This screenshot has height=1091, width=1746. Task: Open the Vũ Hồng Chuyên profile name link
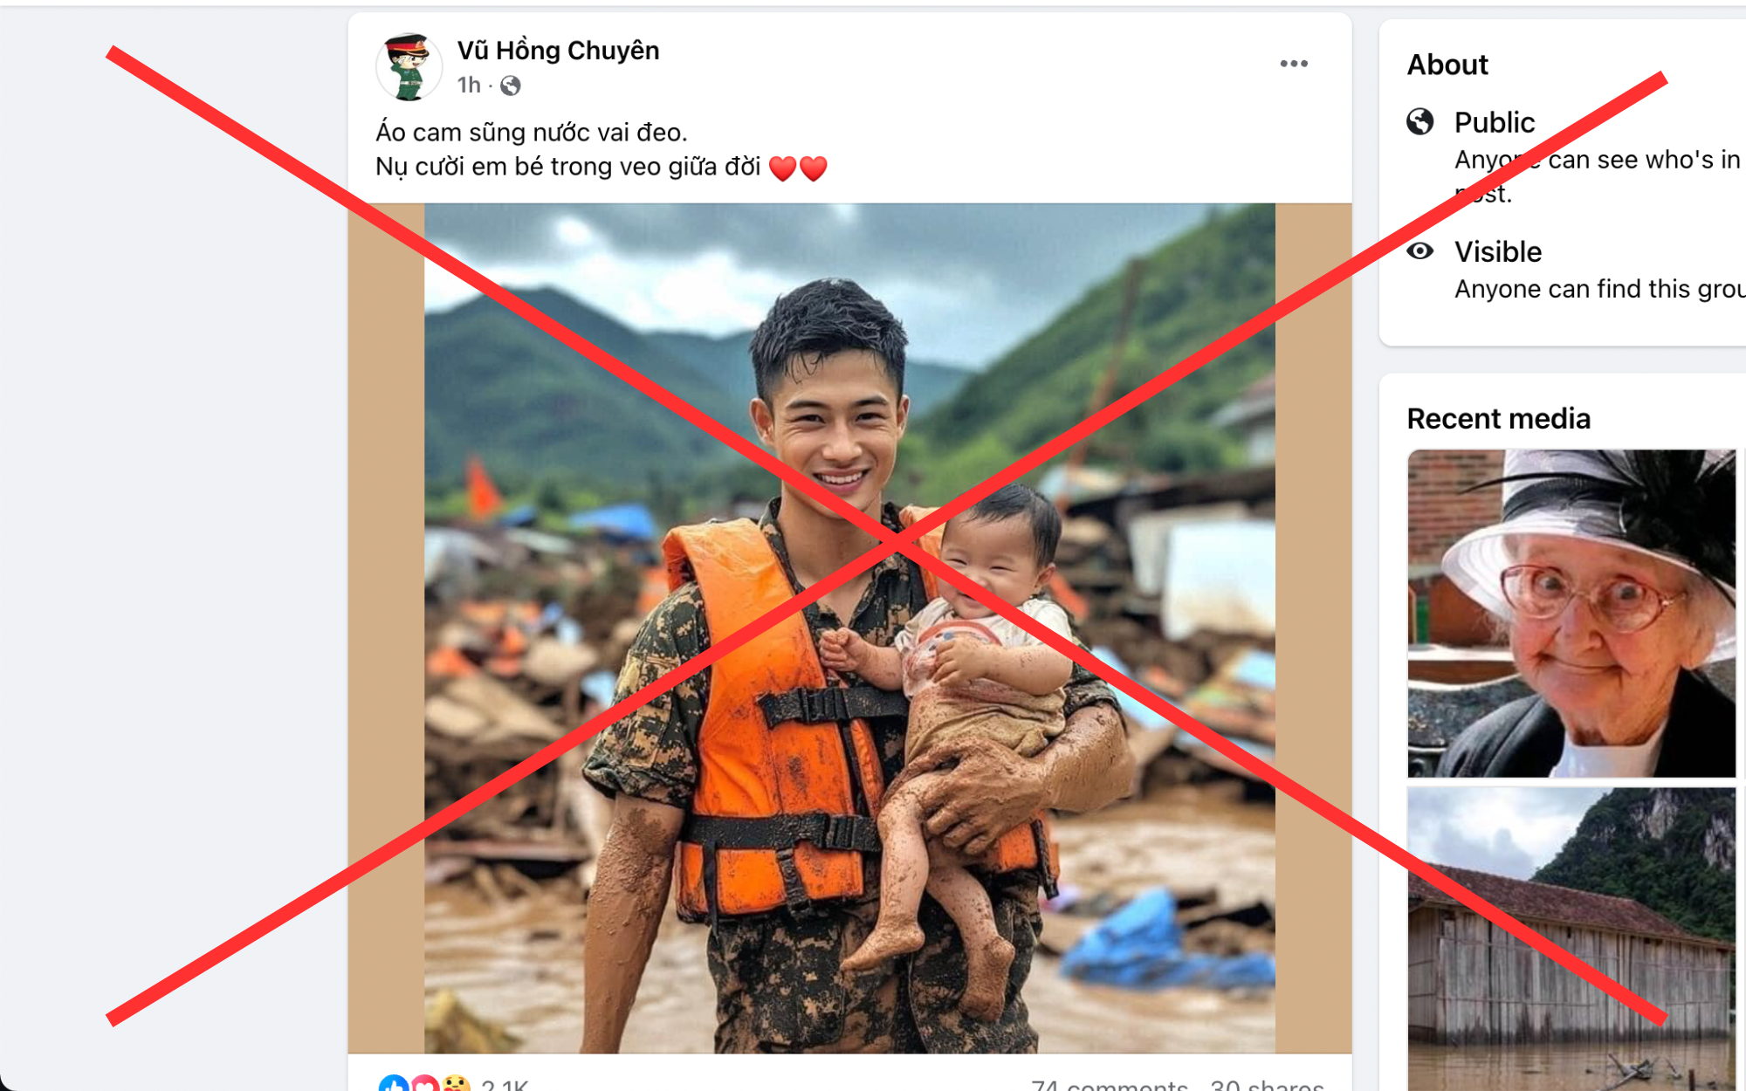point(558,51)
